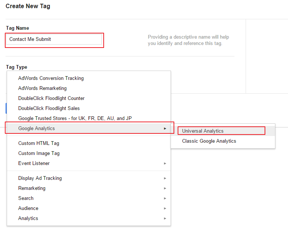
Task: Expand the Search tag category
Action: coord(89,198)
